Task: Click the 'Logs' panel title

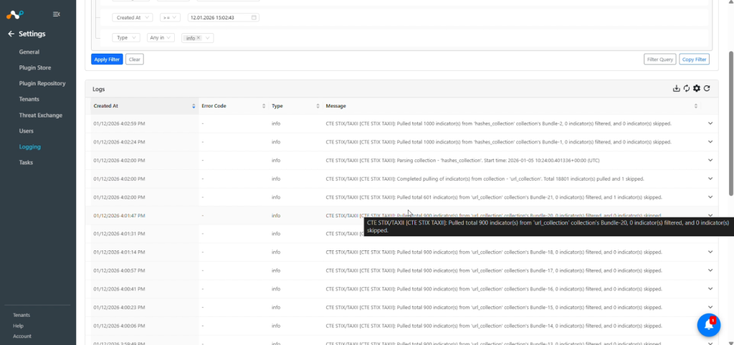Action: point(99,89)
